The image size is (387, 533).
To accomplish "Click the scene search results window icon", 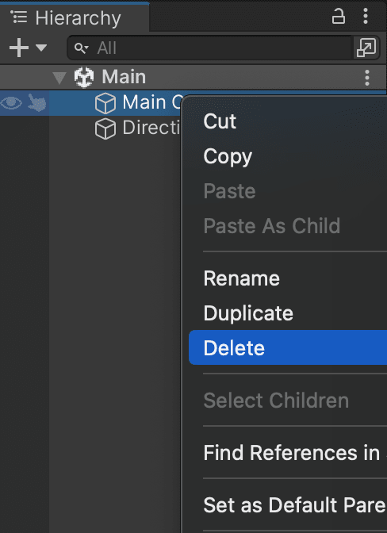I will click(x=366, y=48).
